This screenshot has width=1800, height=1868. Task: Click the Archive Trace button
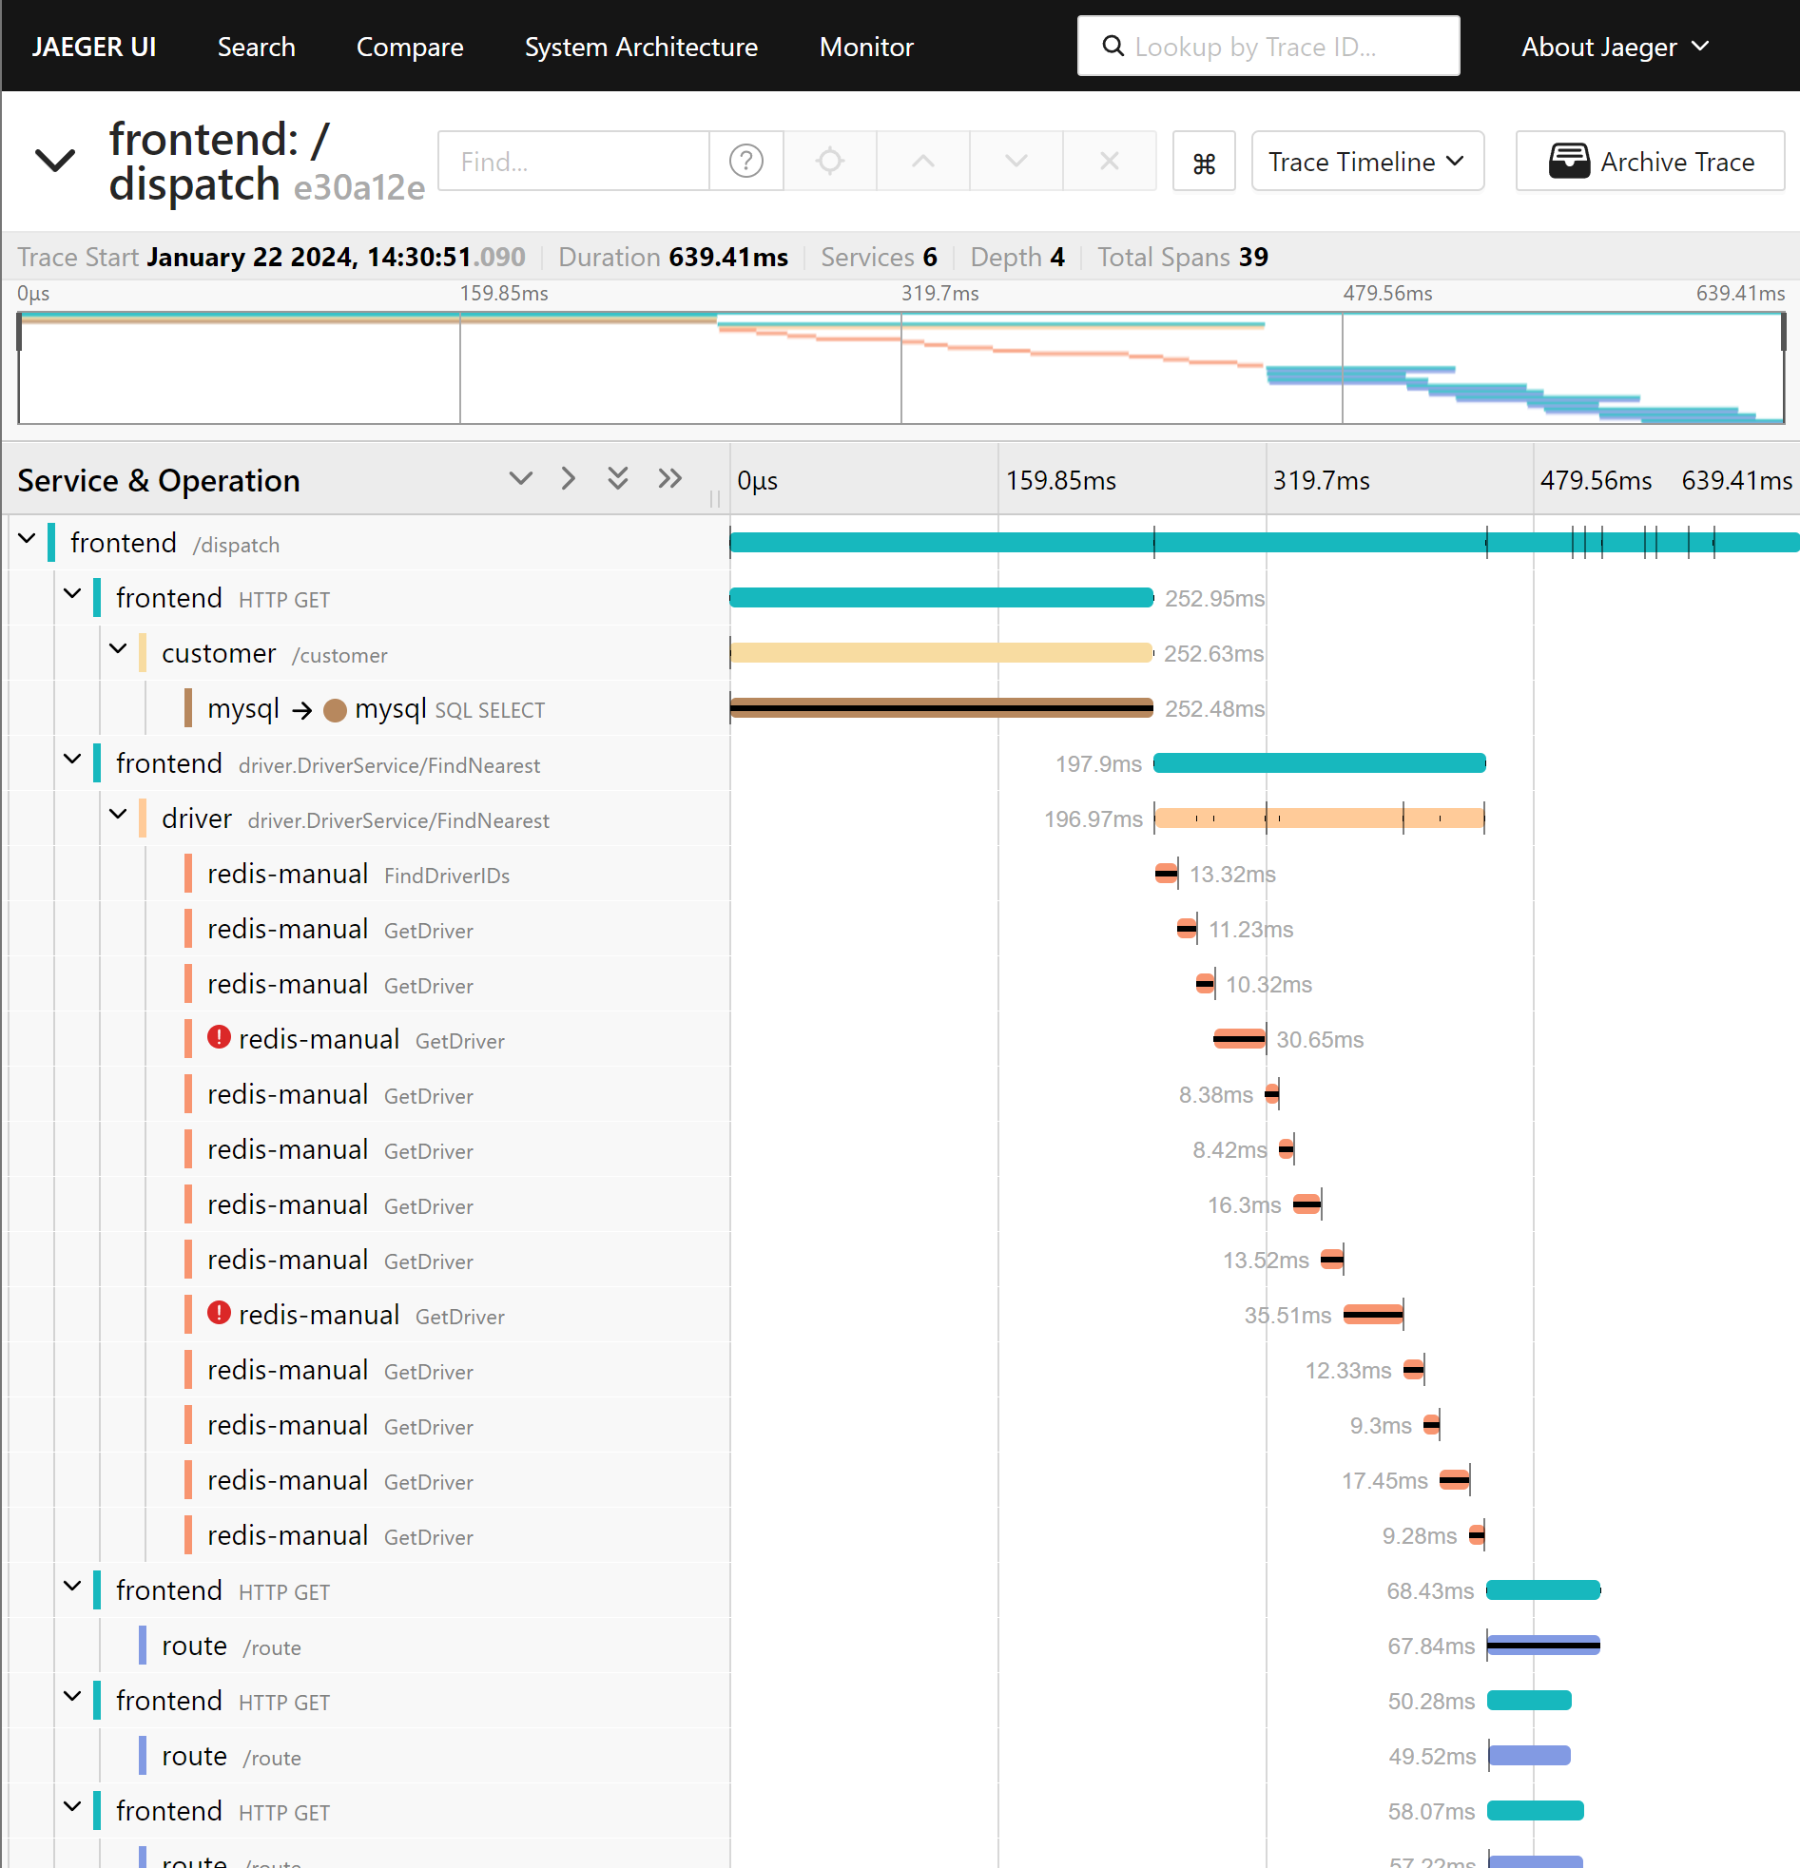1650,162
